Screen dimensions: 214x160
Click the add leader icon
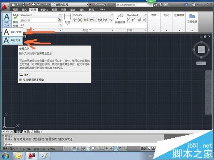click(x=128, y=20)
